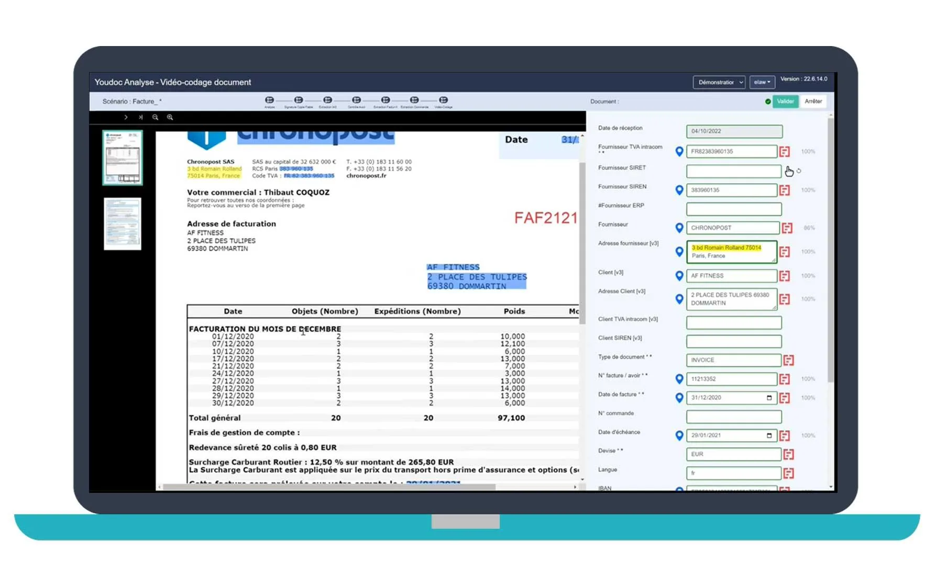
Task: Select first page thumbnail
Action: pos(123,157)
